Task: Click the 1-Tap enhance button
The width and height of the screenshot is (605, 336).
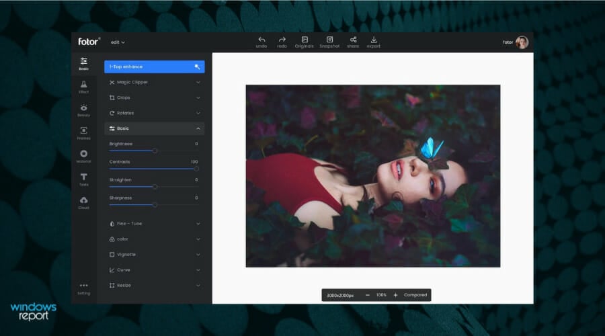Action: tap(155, 67)
